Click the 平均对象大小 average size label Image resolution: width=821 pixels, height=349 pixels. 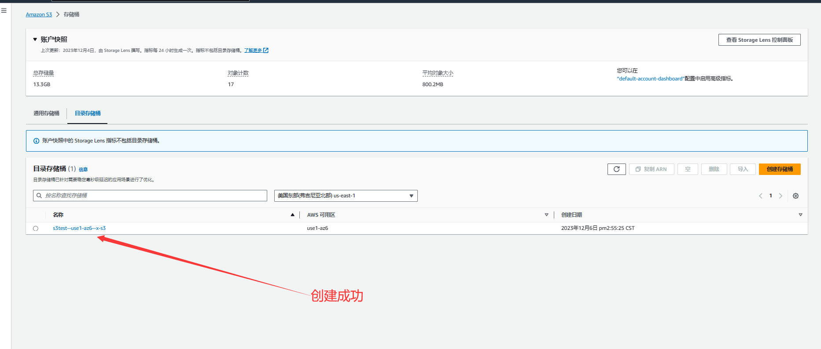pyautogui.click(x=438, y=73)
